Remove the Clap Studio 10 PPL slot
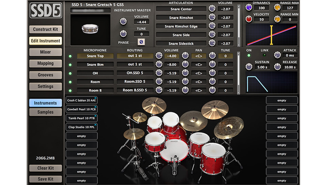This screenshot has width=327, height=185. 96,125
